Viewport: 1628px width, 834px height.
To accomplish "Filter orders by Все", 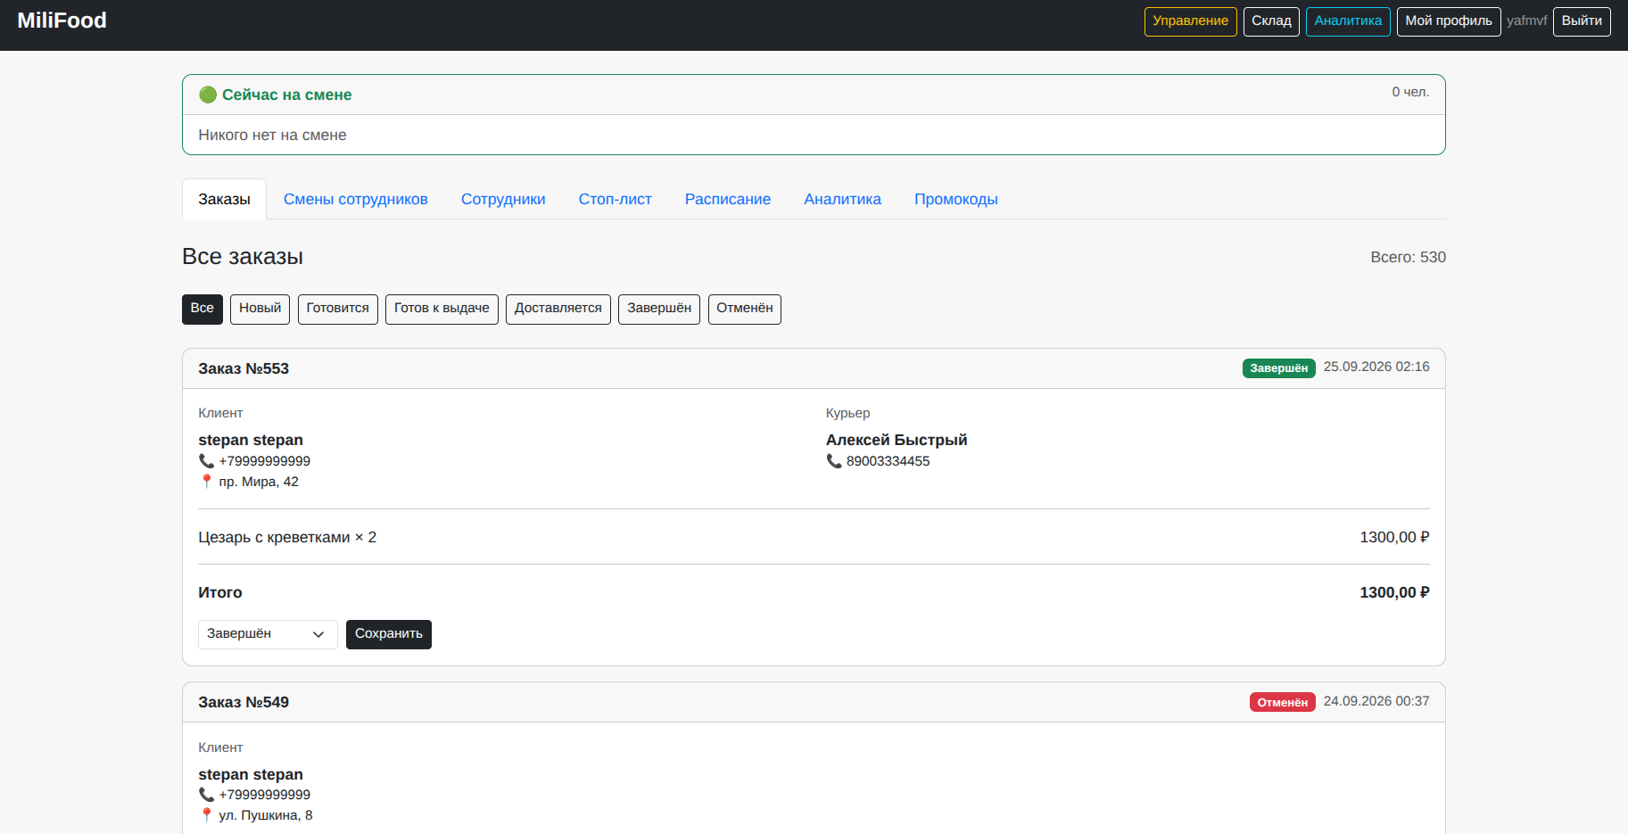I will 202,310.
